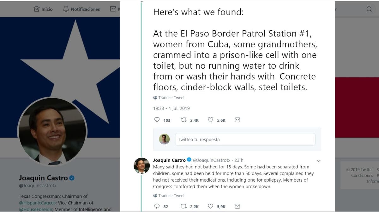Click Joaquin Castro's large profile picture
This screenshot has width=379, height=212.
coord(52,131)
